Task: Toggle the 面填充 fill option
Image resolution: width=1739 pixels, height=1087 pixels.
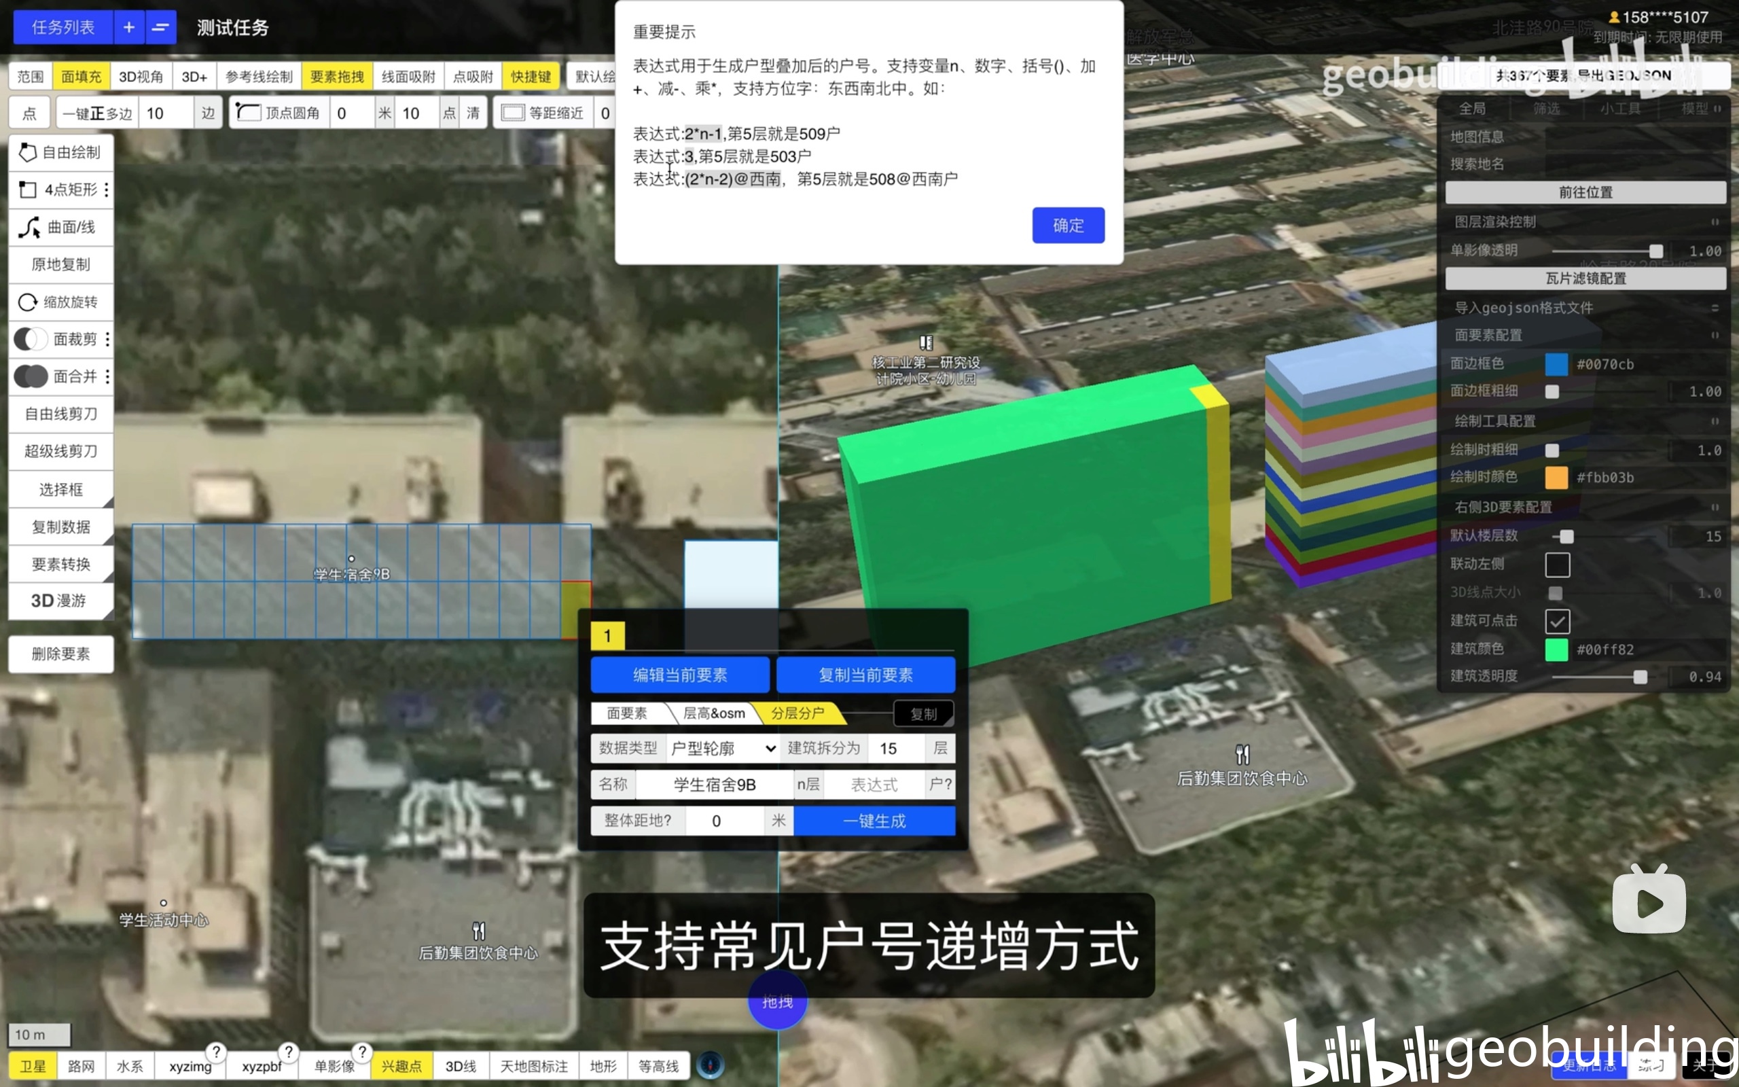Action: tap(80, 76)
